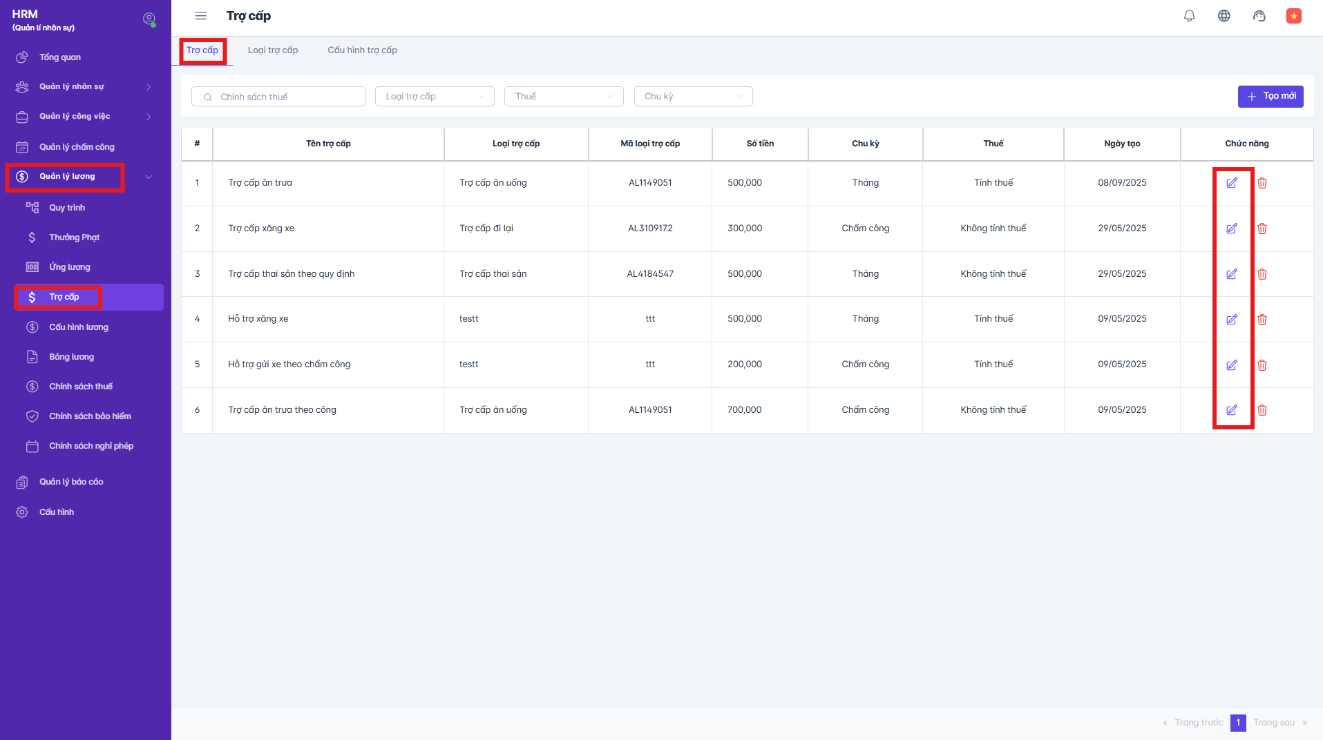This screenshot has width=1323, height=740.
Task: Toggle the hamburger sidebar menu
Action: point(200,16)
